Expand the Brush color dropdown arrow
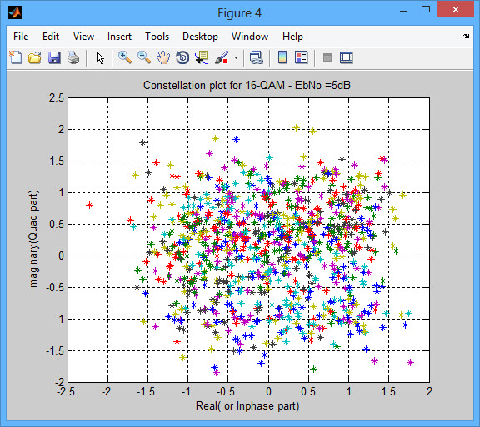 click(236, 57)
